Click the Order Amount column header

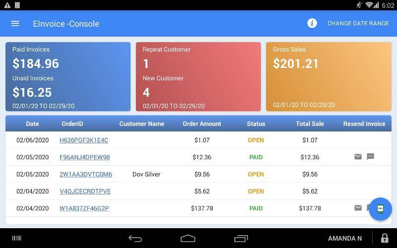202,124
